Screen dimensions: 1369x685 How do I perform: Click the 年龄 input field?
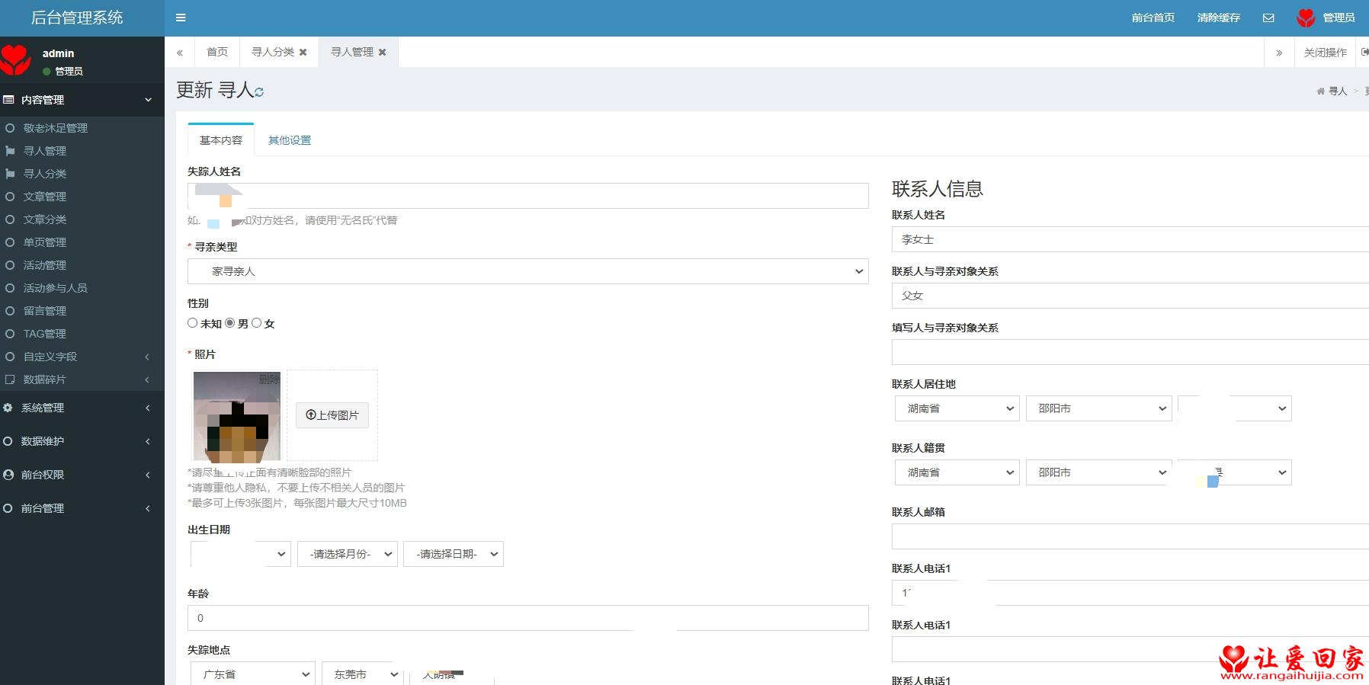pyautogui.click(x=528, y=618)
